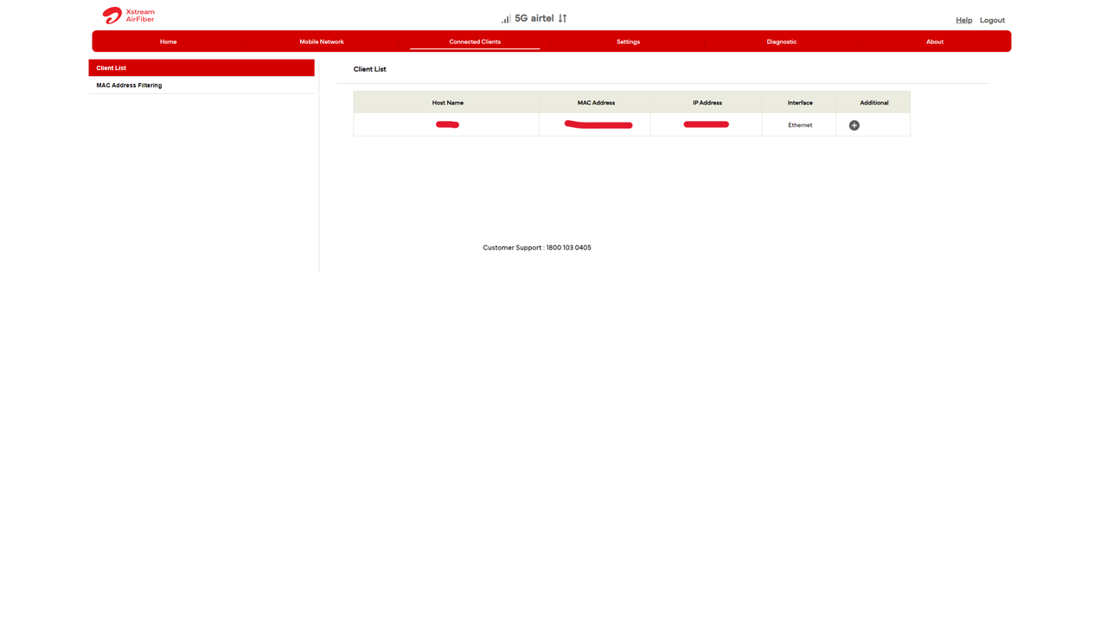Open the Home tab
Image resolution: width=1107 pixels, height=622 pixels.
click(168, 41)
